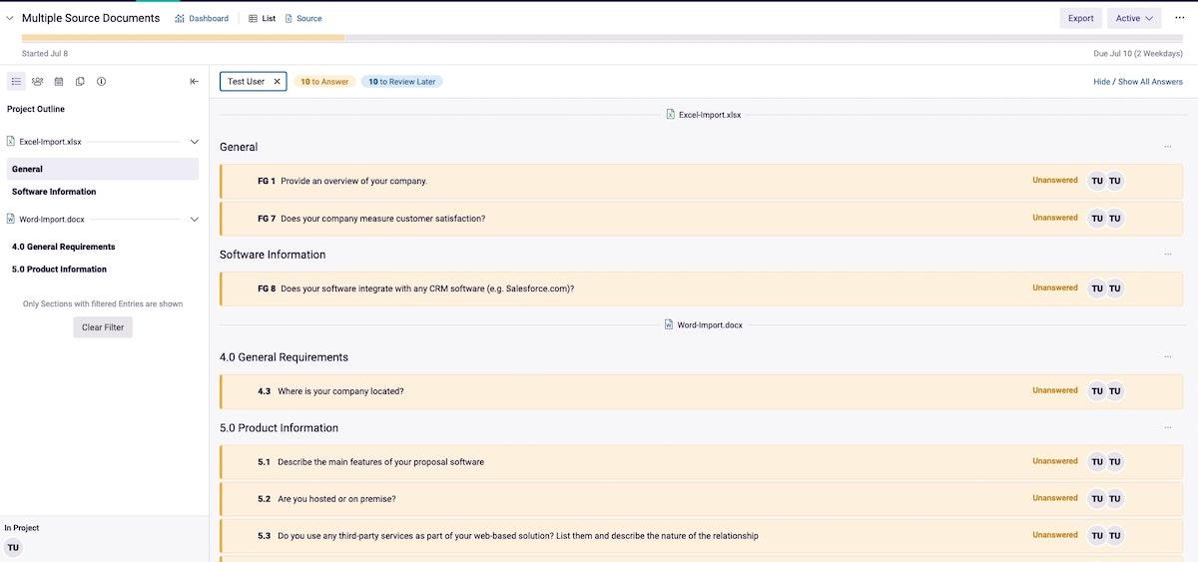Click the Clear Filter button
Image resolution: width=1198 pixels, height=562 pixels.
(x=103, y=327)
